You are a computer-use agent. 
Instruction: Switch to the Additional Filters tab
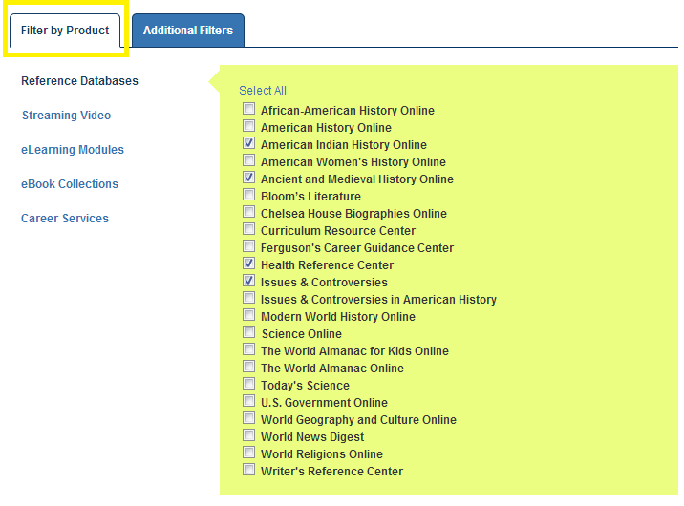pyautogui.click(x=188, y=30)
